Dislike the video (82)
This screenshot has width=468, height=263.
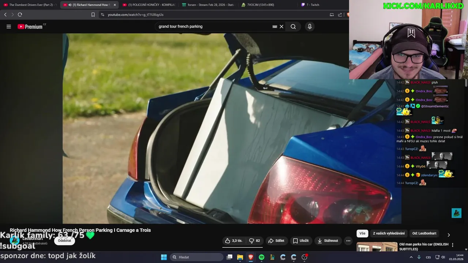(254, 241)
